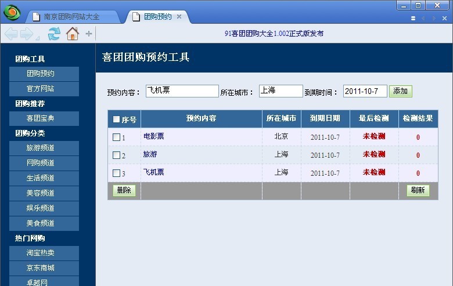
Task: Click 检测结果 column header
Action: (x=418, y=118)
